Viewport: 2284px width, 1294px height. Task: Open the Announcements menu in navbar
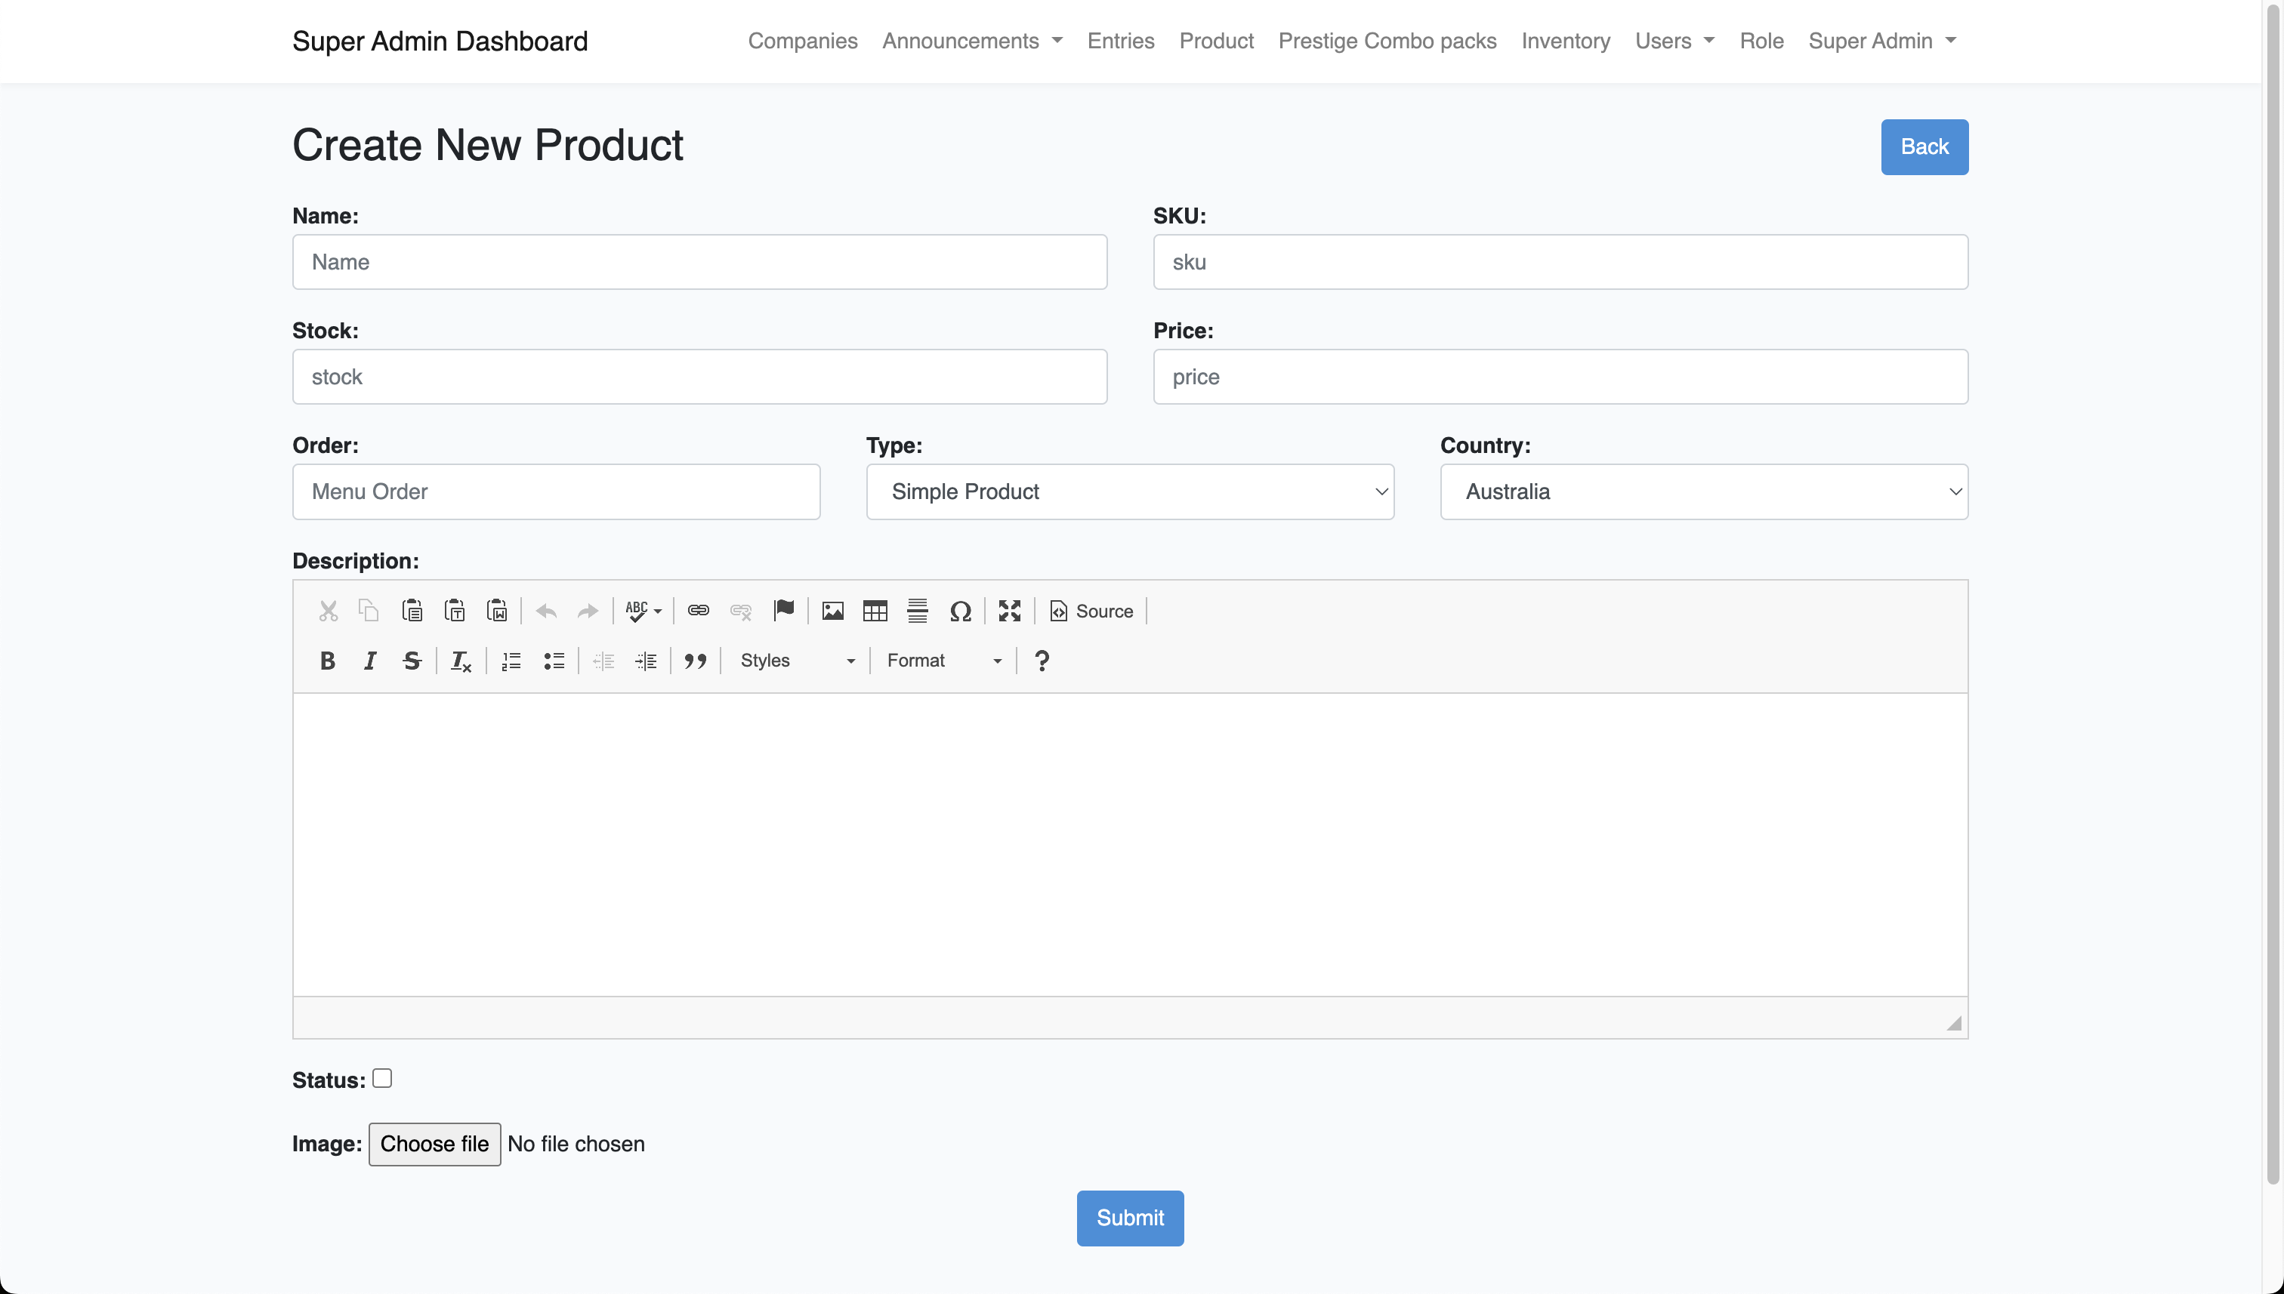coord(972,41)
